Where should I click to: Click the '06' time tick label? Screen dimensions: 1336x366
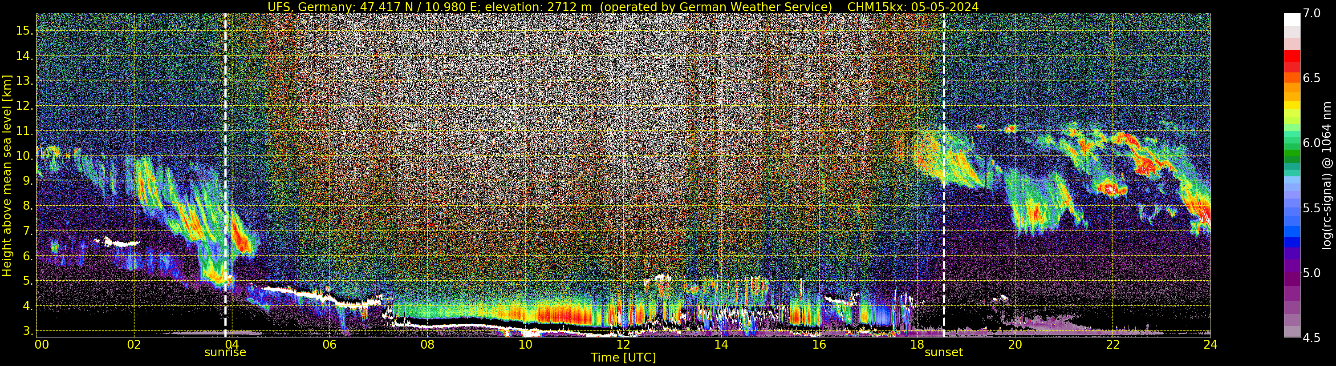tap(329, 344)
